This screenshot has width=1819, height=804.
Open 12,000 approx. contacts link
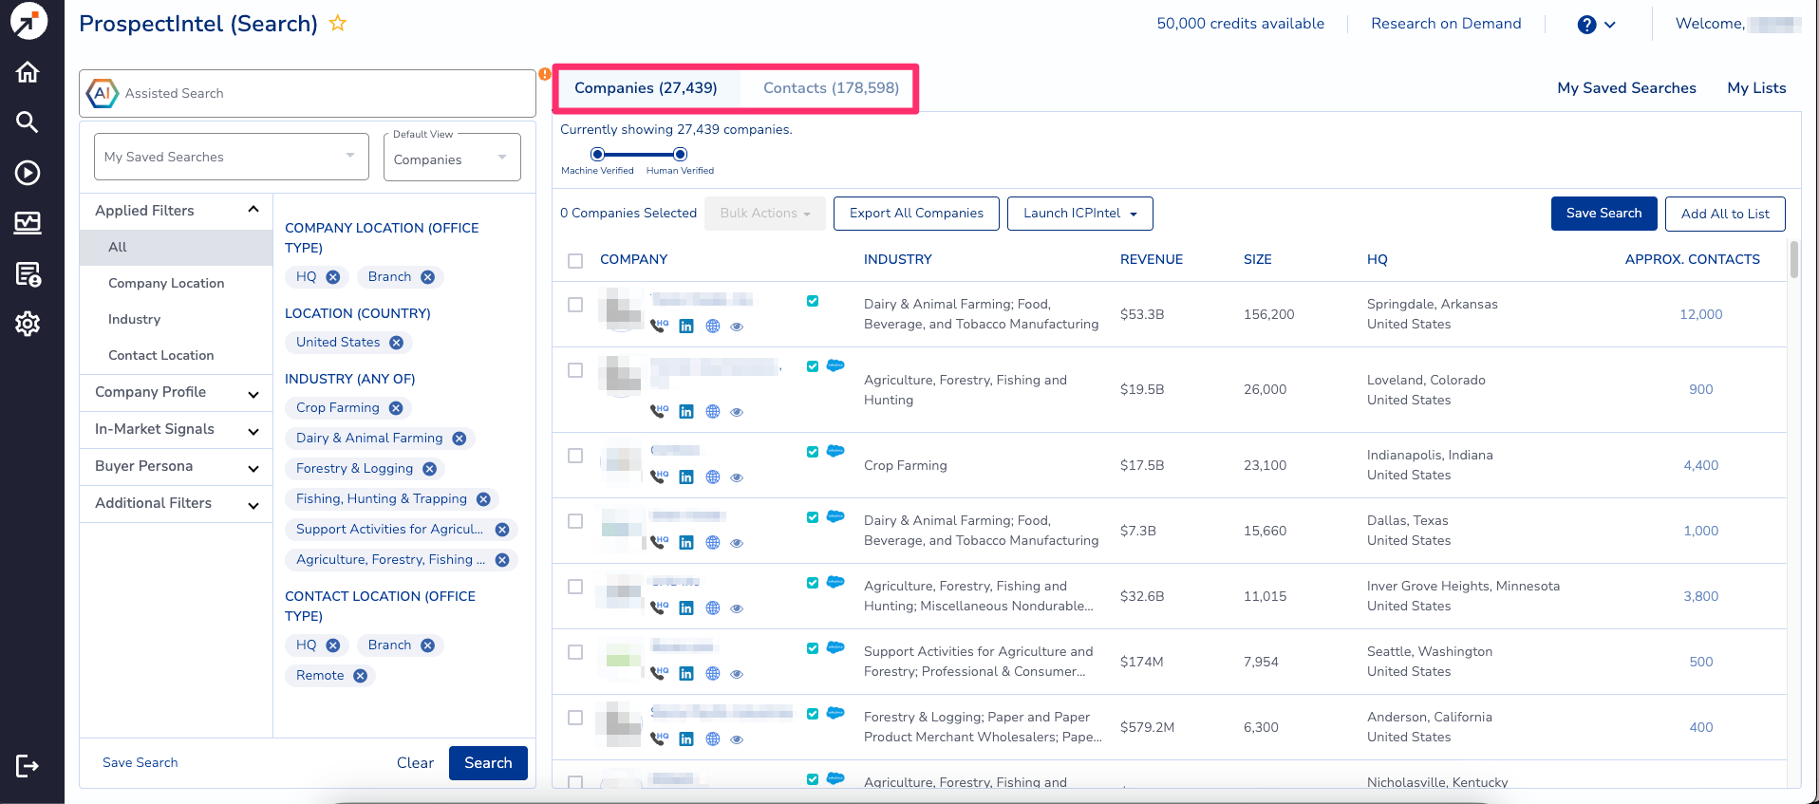point(1700,315)
